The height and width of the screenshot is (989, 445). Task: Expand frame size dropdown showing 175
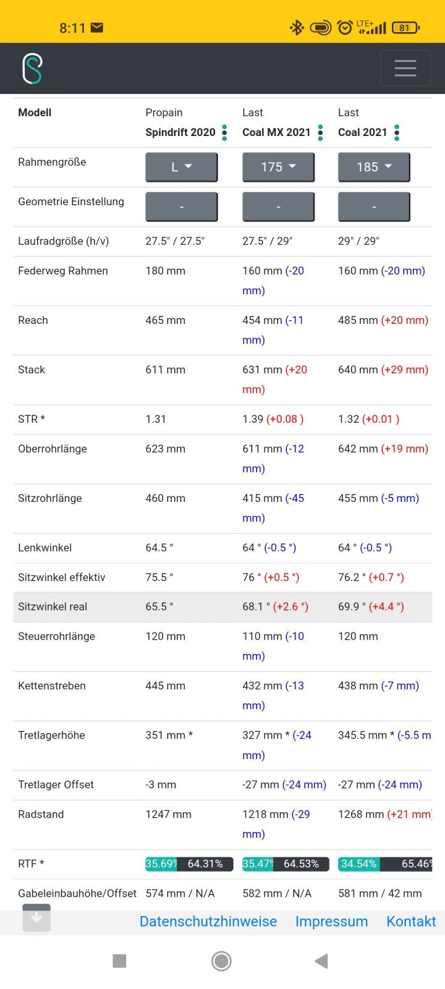[278, 167]
